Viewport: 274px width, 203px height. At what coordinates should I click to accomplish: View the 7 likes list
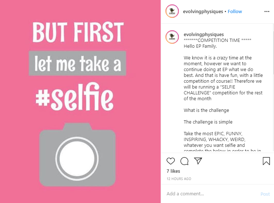[173, 171]
